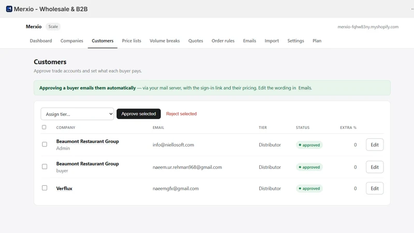Switch to the Quotes tab
414x233 pixels.
tap(196, 41)
